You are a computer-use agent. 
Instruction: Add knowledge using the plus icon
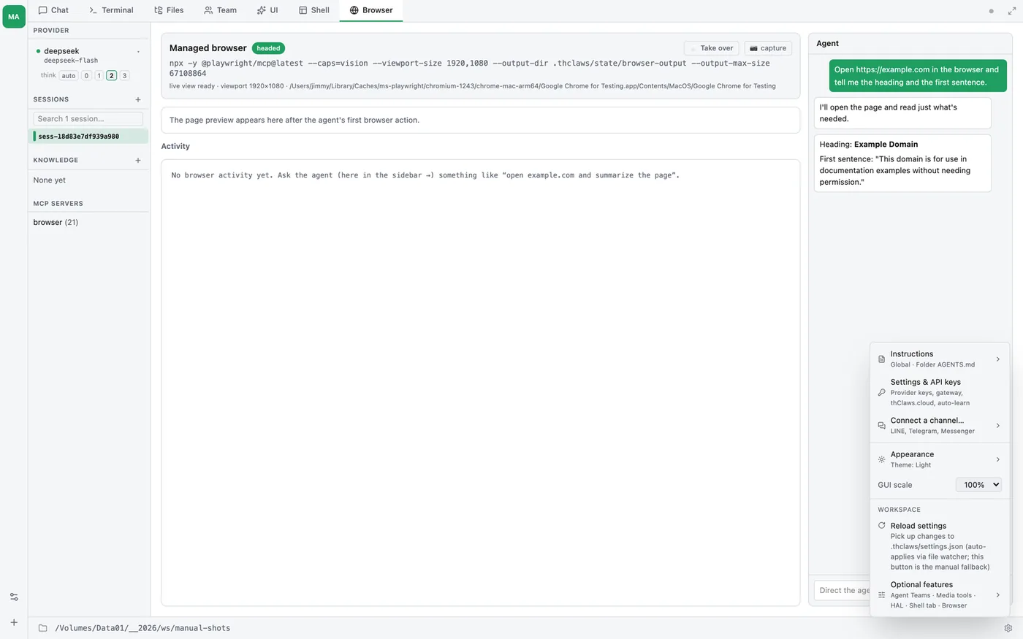138,160
